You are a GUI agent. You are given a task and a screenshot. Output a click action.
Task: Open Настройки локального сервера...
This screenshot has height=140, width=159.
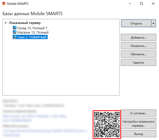click(x=138, y=123)
